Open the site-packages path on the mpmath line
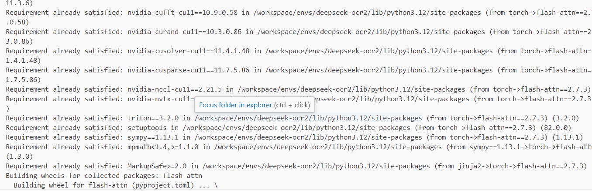Viewport: 592px width, 191px height. (327, 147)
